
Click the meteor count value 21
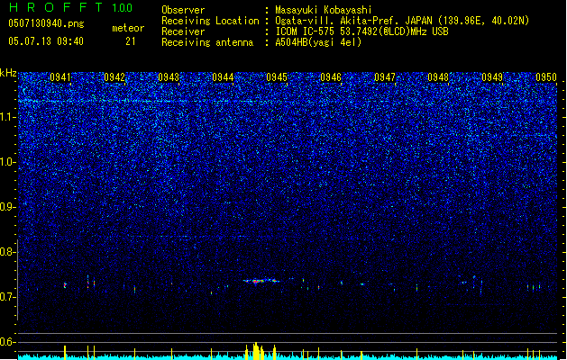pyautogui.click(x=131, y=41)
